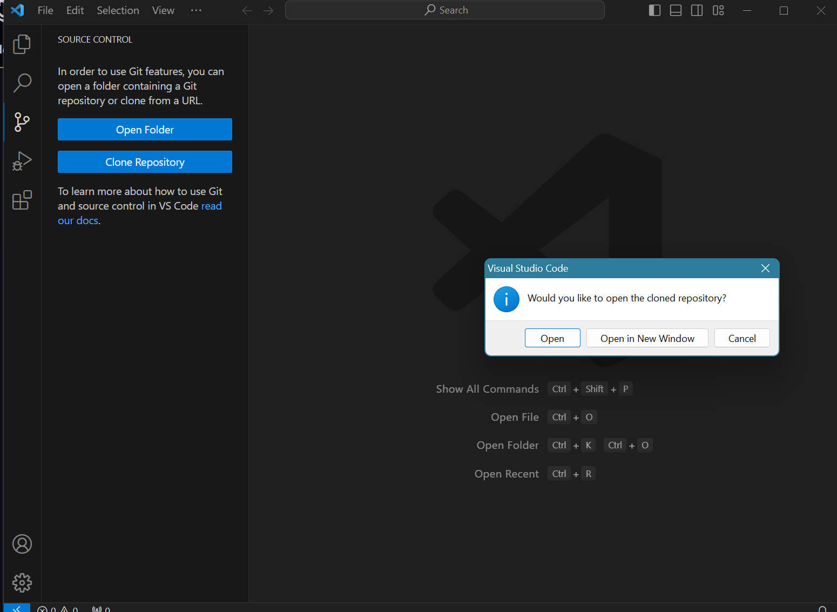Open the Extensions view
This screenshot has height=612, width=837.
22,200
